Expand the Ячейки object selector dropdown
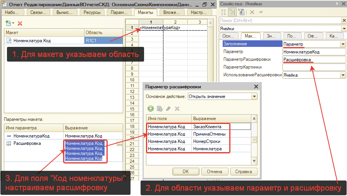 click(x=344, y=29)
